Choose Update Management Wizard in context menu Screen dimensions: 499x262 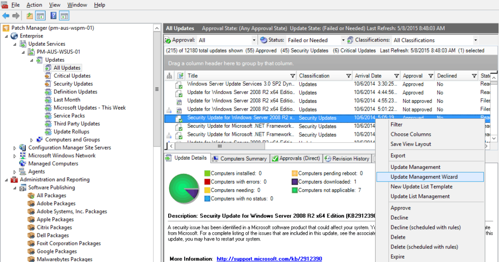[x=430, y=177]
